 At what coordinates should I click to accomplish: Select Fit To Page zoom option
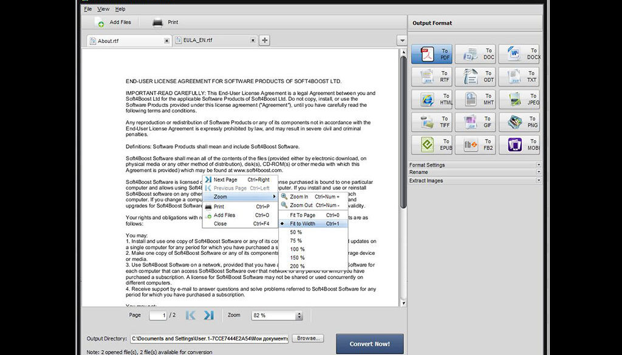click(313, 215)
